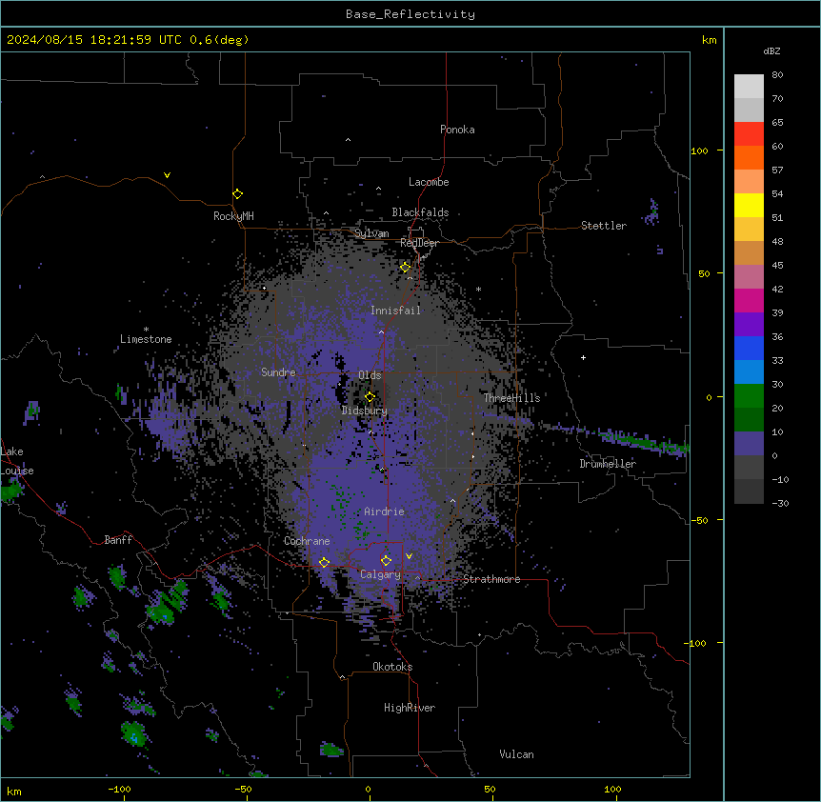Click the RockyMH label
The height and width of the screenshot is (802, 821).
[233, 216]
